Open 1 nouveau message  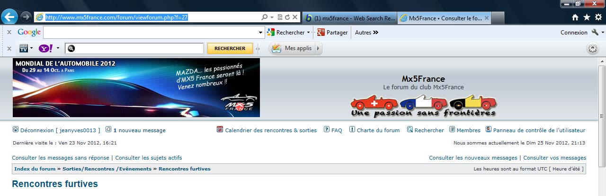[140, 130]
